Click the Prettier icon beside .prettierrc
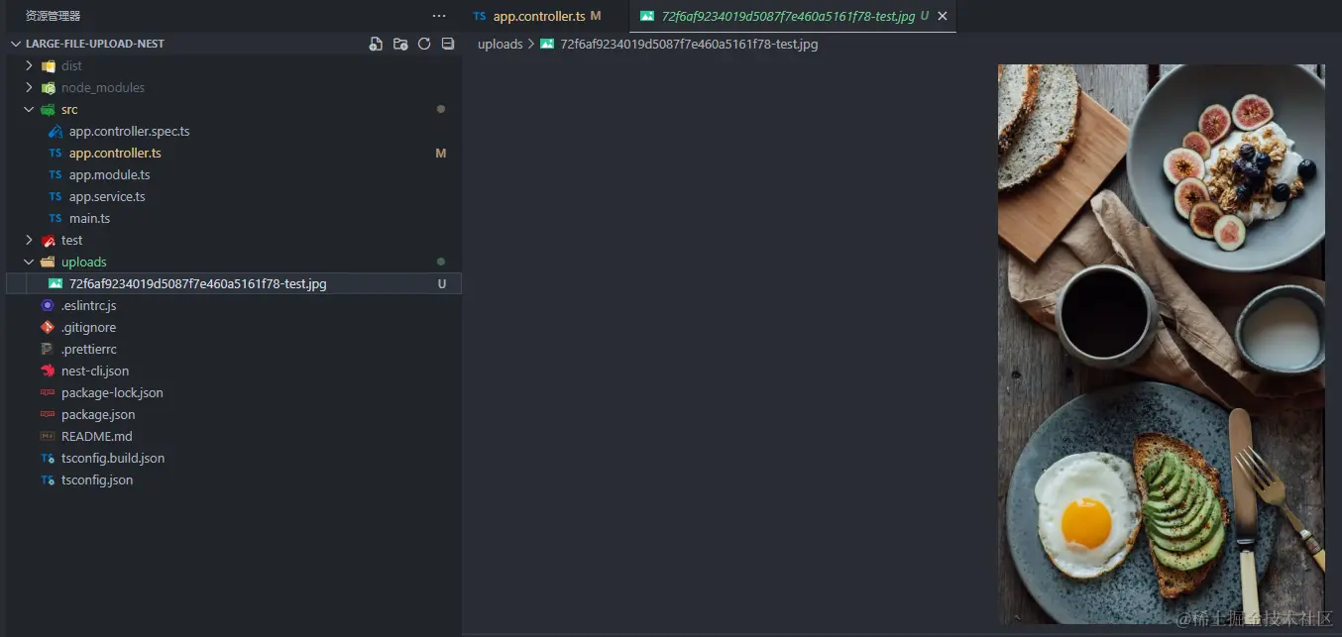Image resolution: width=1342 pixels, height=637 pixels. [x=48, y=349]
